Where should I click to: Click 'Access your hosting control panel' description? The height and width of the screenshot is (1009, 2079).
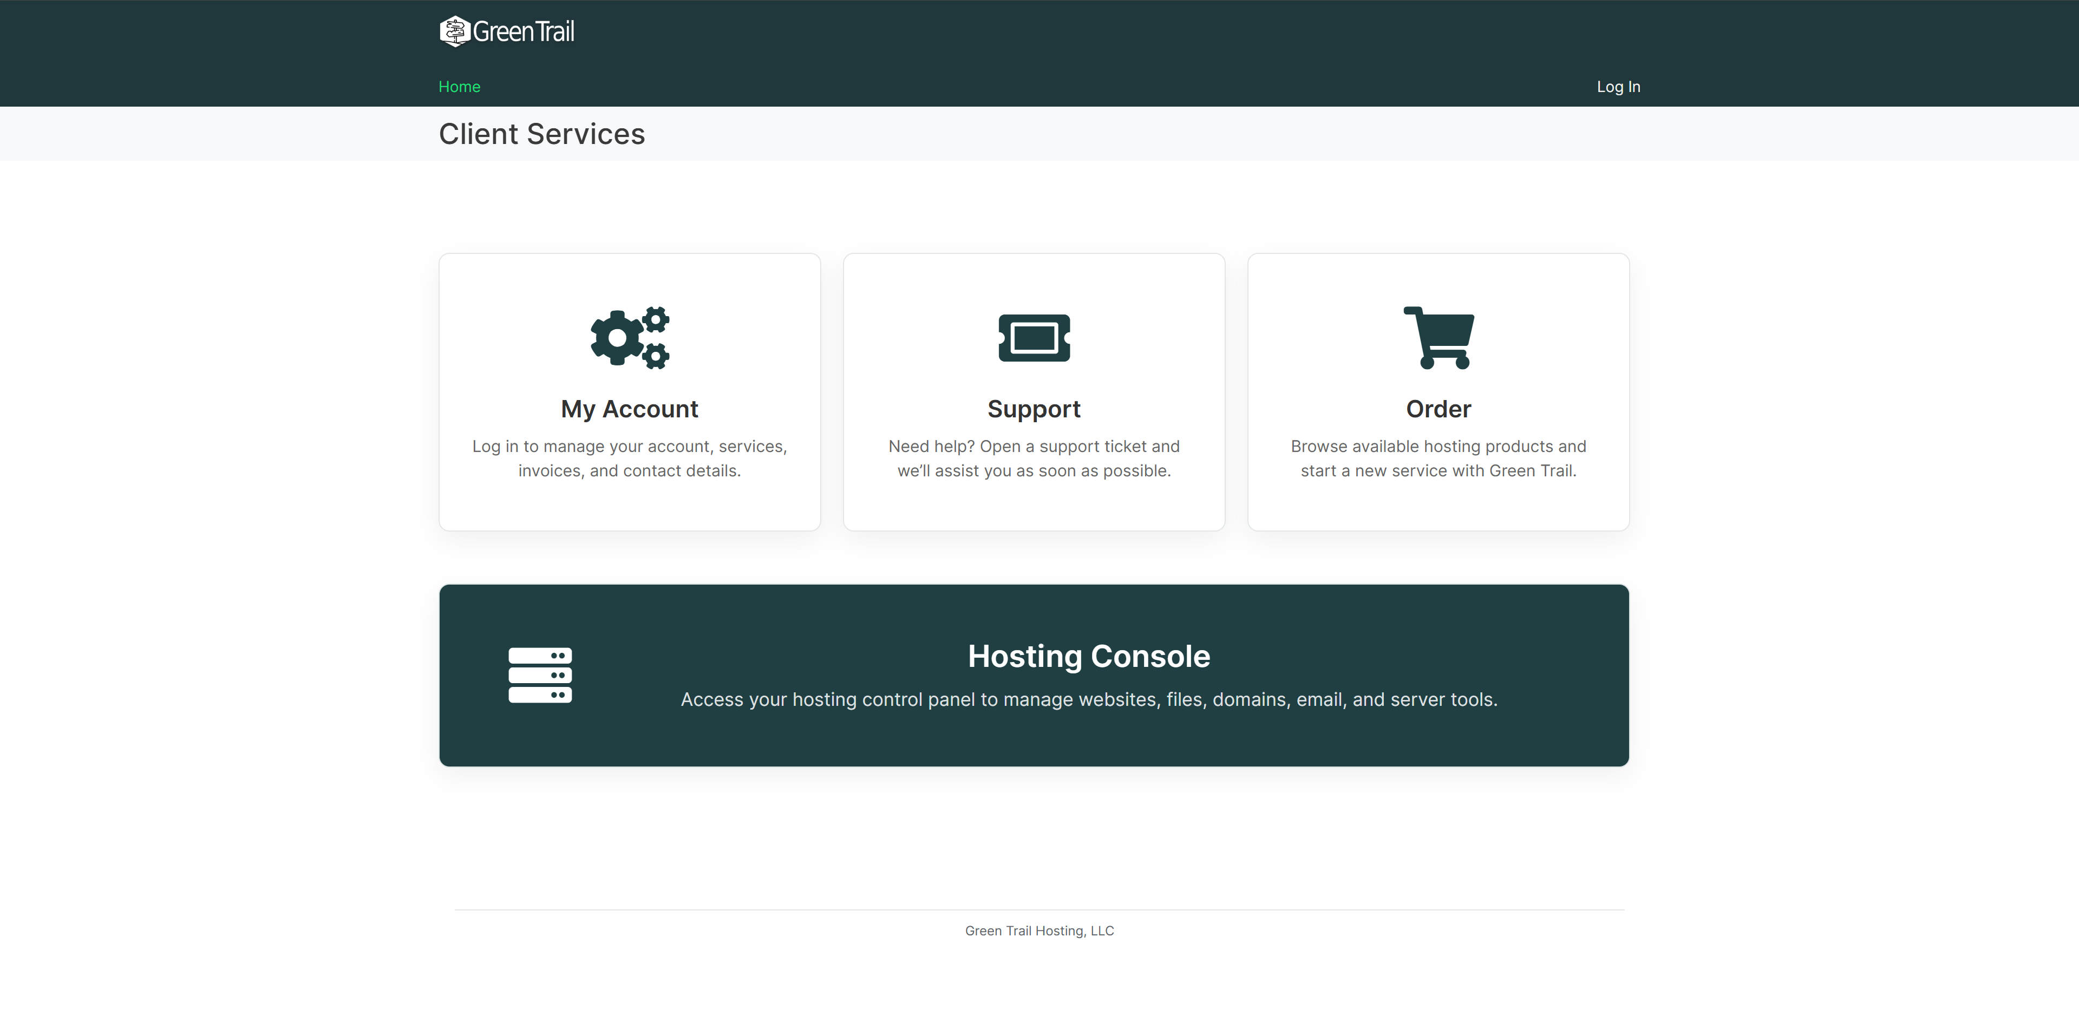[1089, 699]
